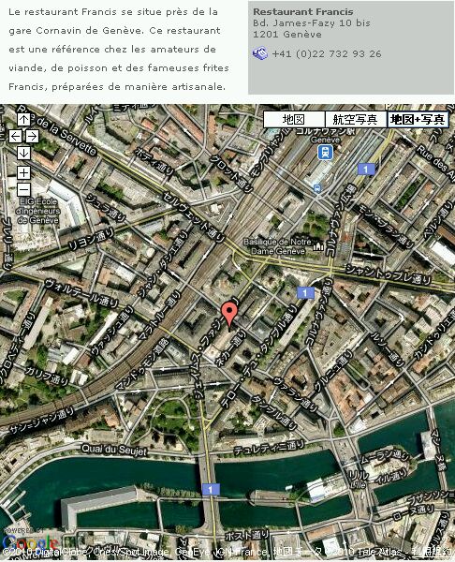Pan the map left with the arrow

pos(15,136)
